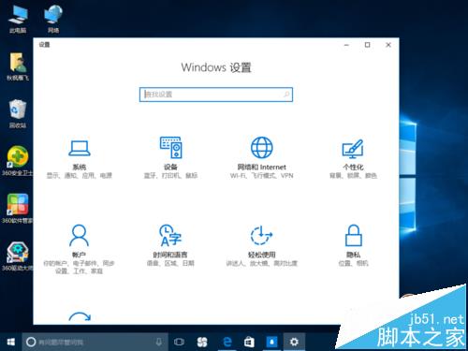This screenshot has height=351, width=468.
Task: Open the Store app from taskbar
Action: point(249,342)
